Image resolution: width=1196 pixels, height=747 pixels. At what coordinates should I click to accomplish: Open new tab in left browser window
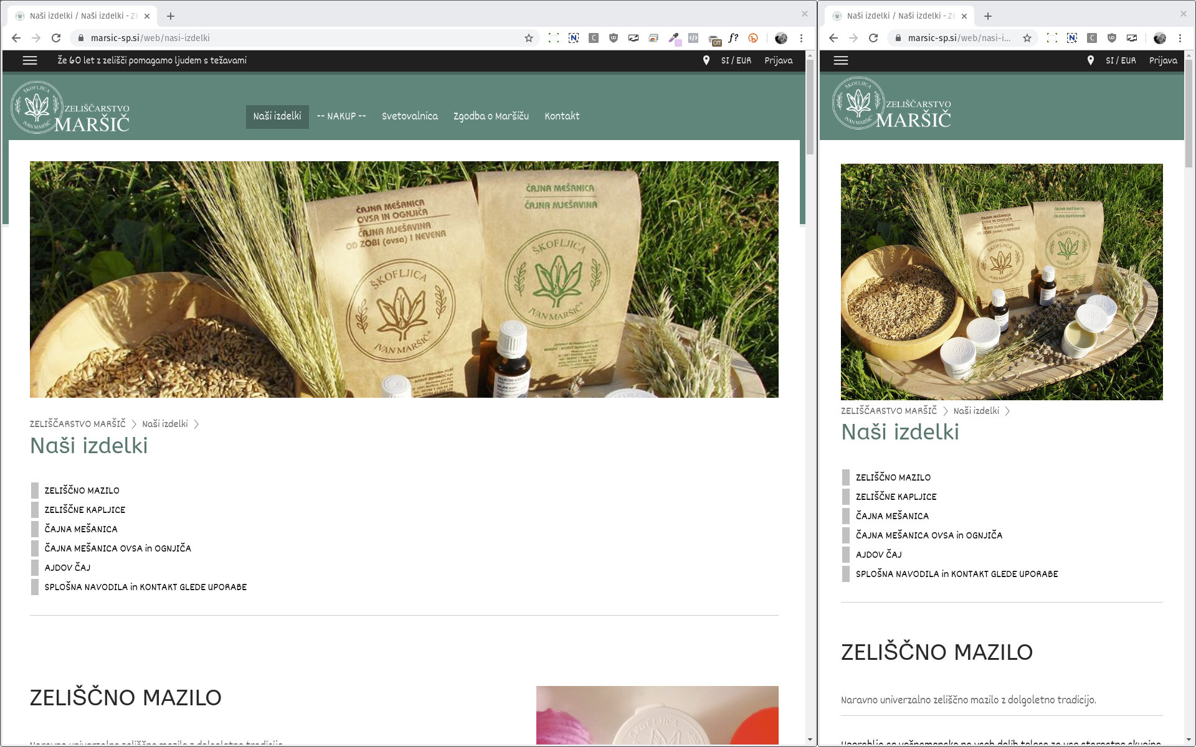[x=171, y=16]
